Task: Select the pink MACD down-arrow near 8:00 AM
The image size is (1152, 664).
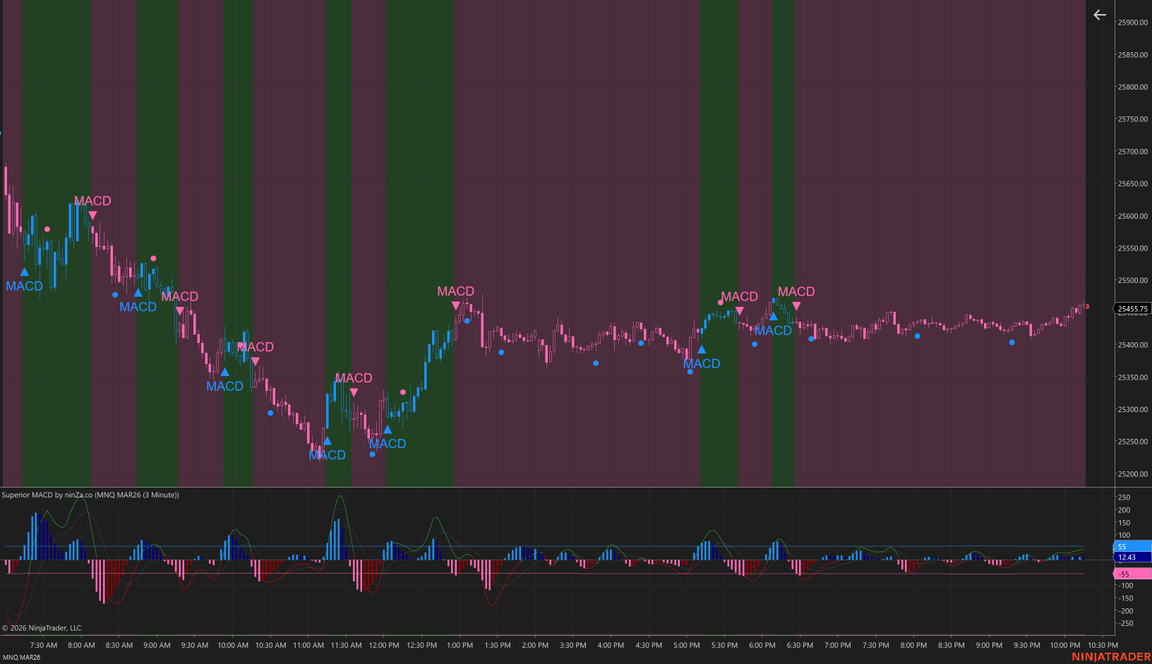Action: [x=92, y=215]
